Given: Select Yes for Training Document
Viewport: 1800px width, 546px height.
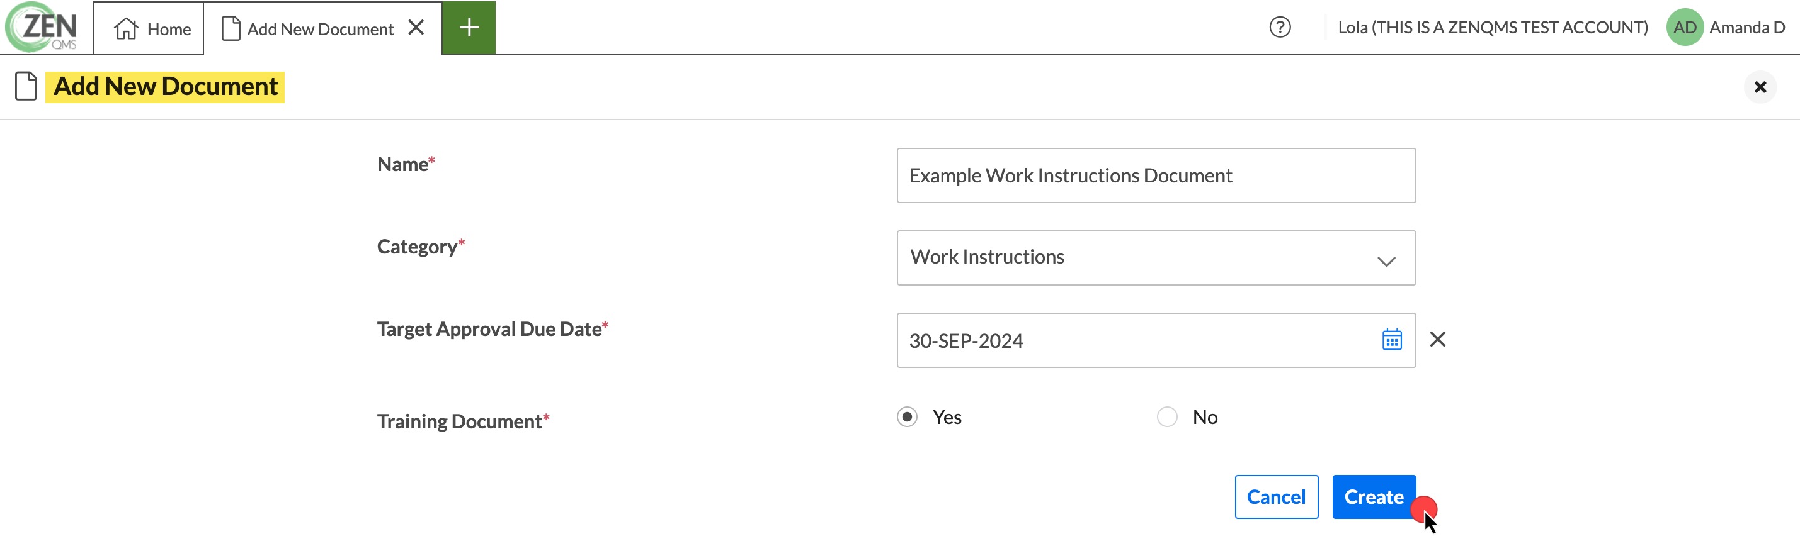Looking at the screenshot, I should 907,417.
